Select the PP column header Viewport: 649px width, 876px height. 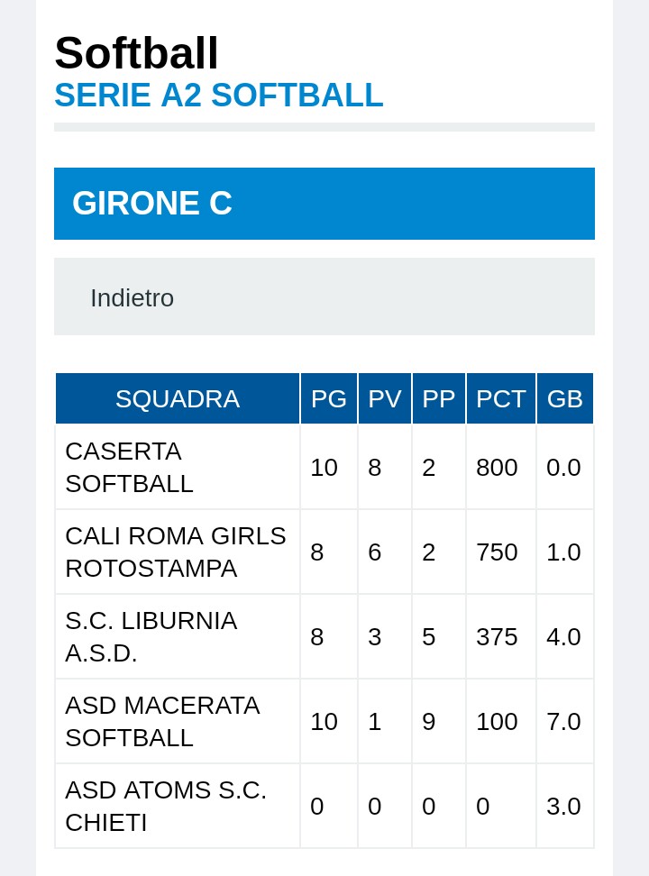439,399
